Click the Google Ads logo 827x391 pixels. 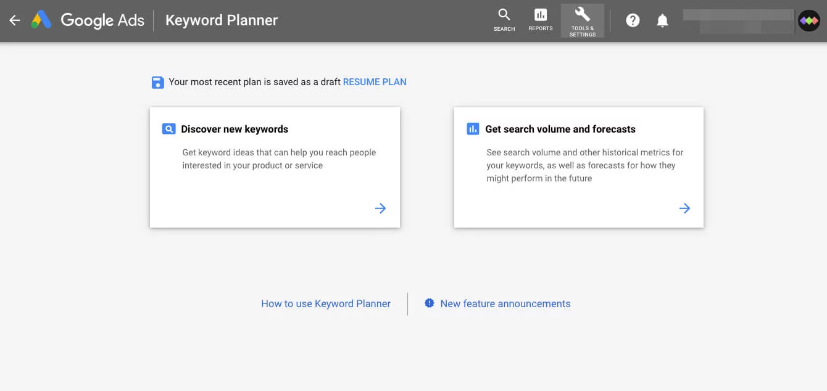click(x=41, y=20)
